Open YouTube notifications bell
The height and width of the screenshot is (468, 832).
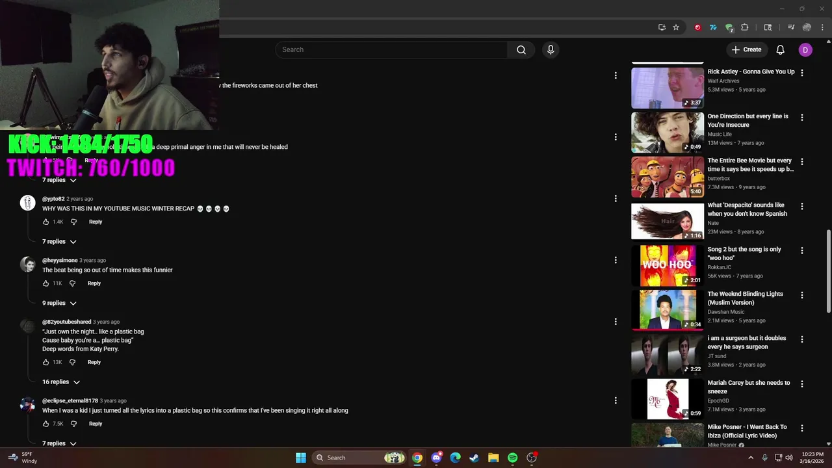coord(780,49)
